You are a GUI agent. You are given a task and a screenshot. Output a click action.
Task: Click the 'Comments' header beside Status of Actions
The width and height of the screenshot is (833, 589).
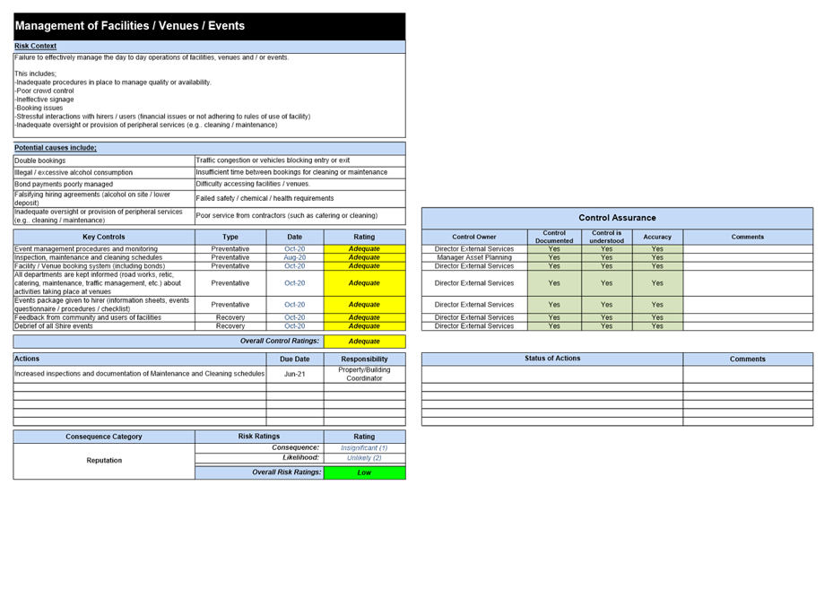coord(748,359)
